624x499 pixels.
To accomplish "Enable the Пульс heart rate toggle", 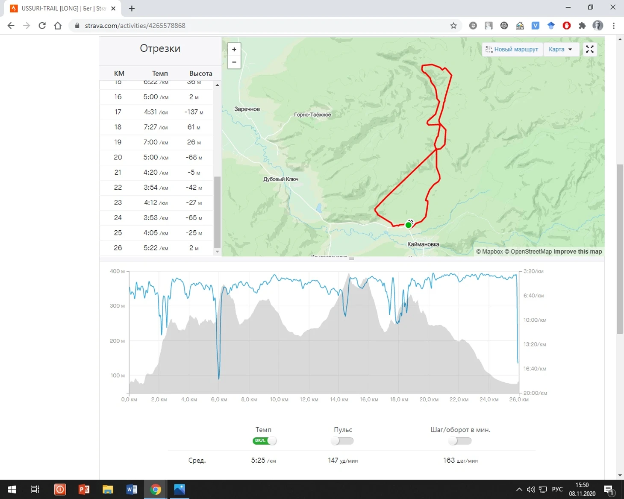I will pos(342,441).
